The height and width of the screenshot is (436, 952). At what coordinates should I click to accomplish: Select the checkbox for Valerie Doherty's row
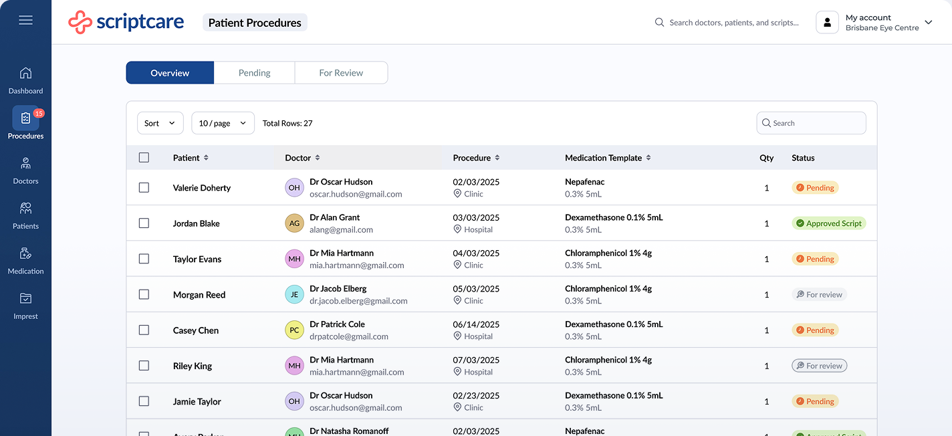(x=144, y=187)
